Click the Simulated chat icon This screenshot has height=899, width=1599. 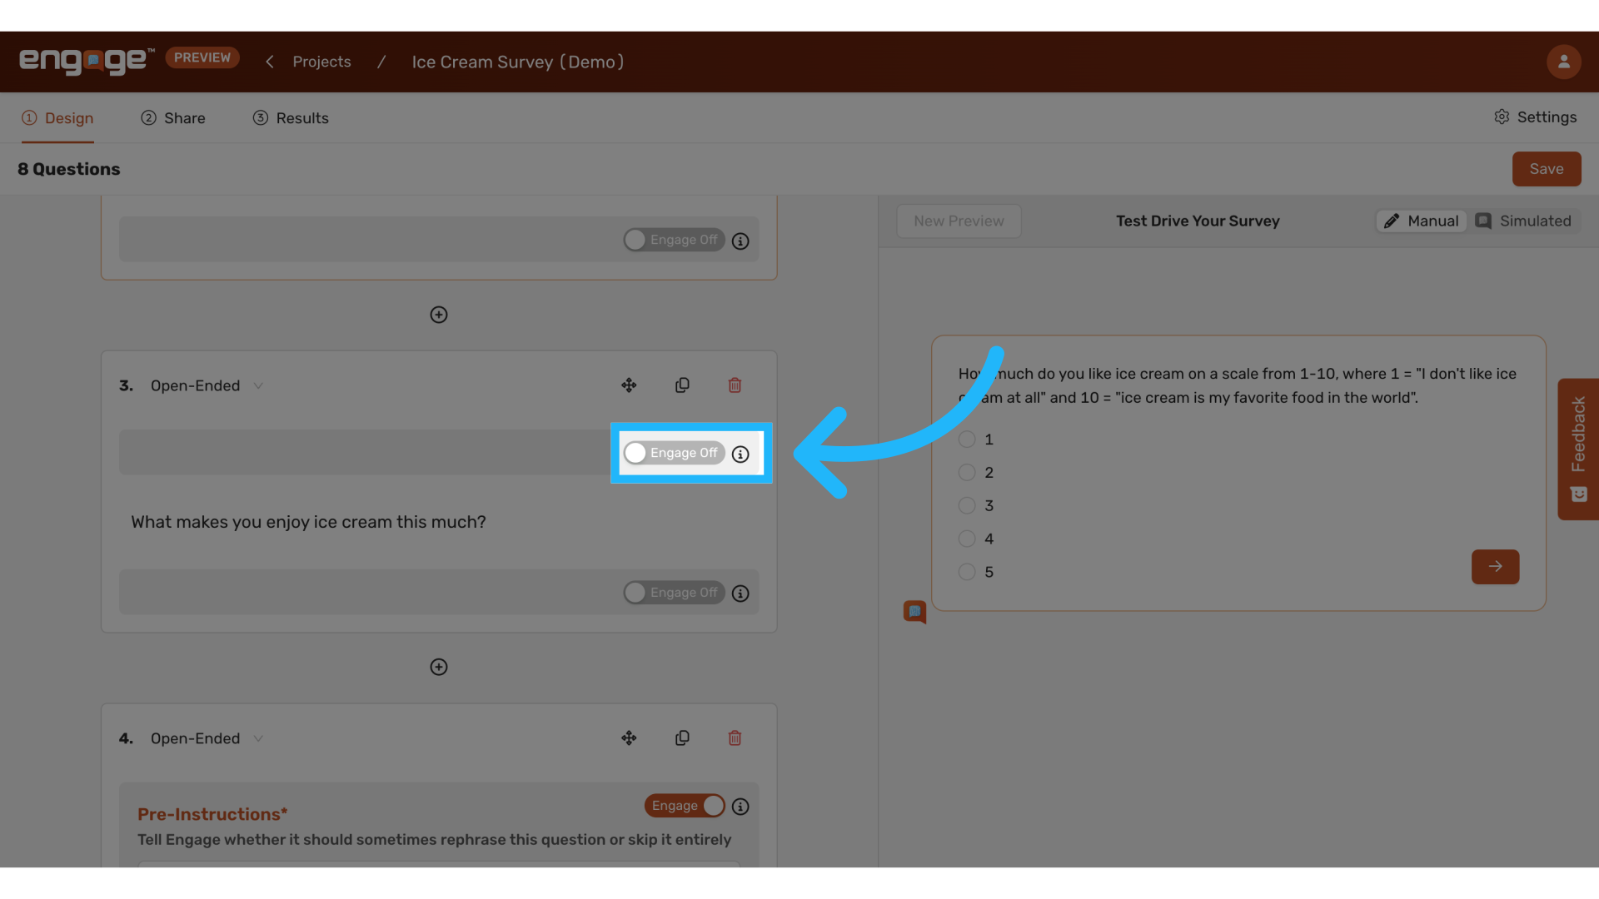(1483, 221)
